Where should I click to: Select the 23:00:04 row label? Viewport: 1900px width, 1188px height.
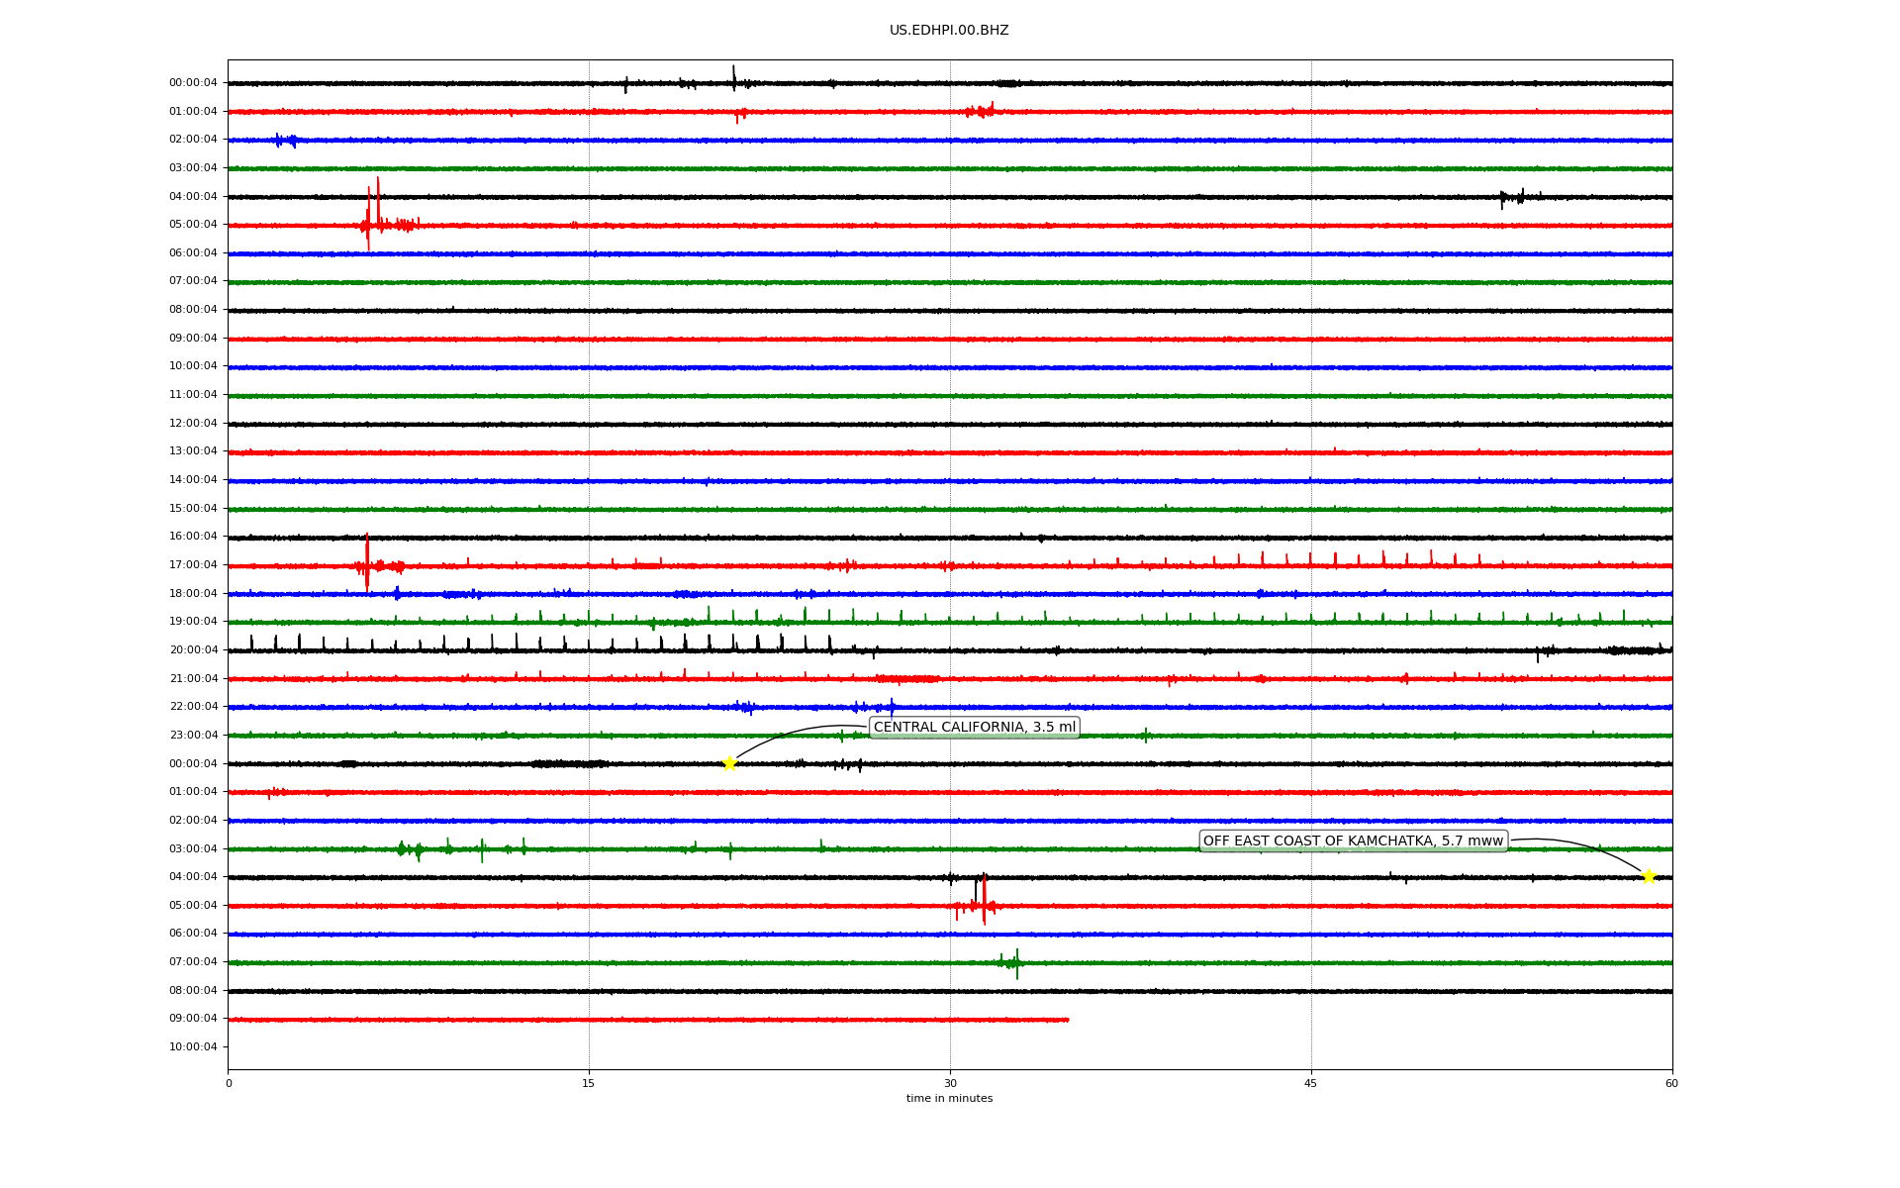pyautogui.click(x=193, y=736)
